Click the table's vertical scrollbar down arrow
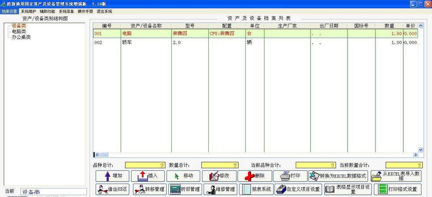 pos(420,150)
